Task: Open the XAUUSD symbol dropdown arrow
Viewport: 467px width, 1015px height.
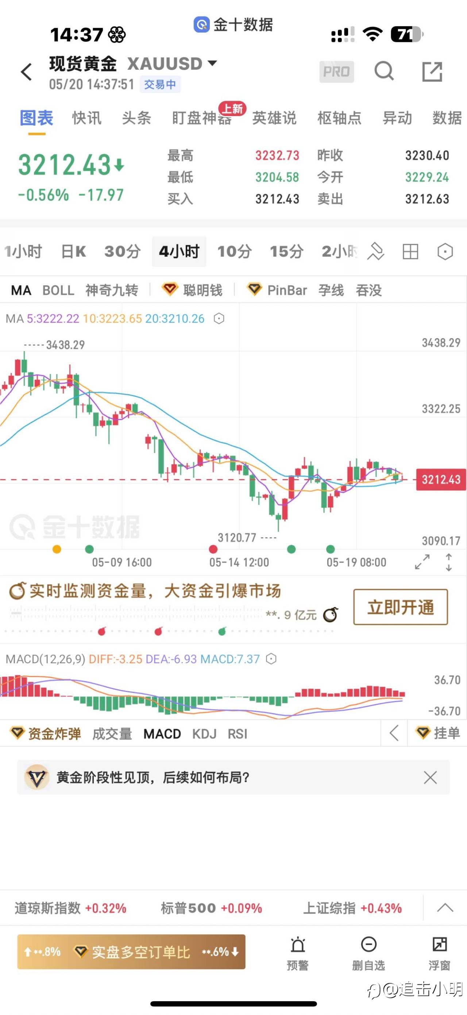Action: coord(212,63)
